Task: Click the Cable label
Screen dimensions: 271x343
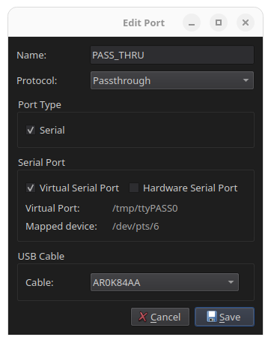Action: click(x=40, y=282)
